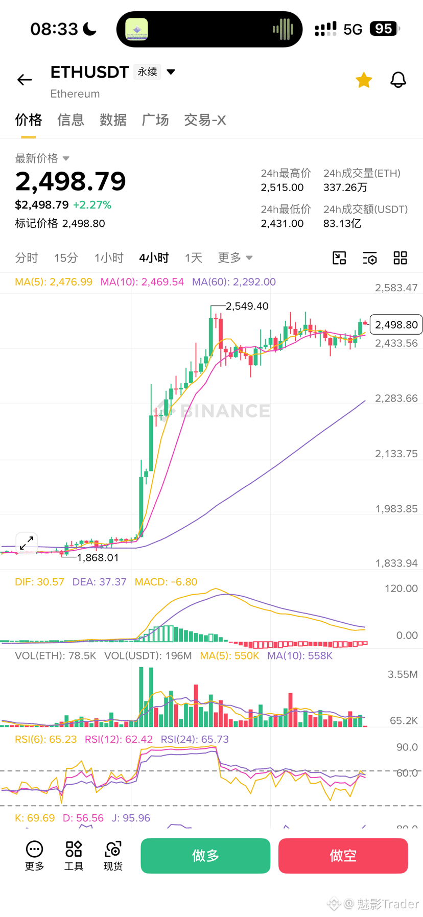Select 4小时 chart interval
The width and height of the screenshot is (423, 917).
point(154,258)
